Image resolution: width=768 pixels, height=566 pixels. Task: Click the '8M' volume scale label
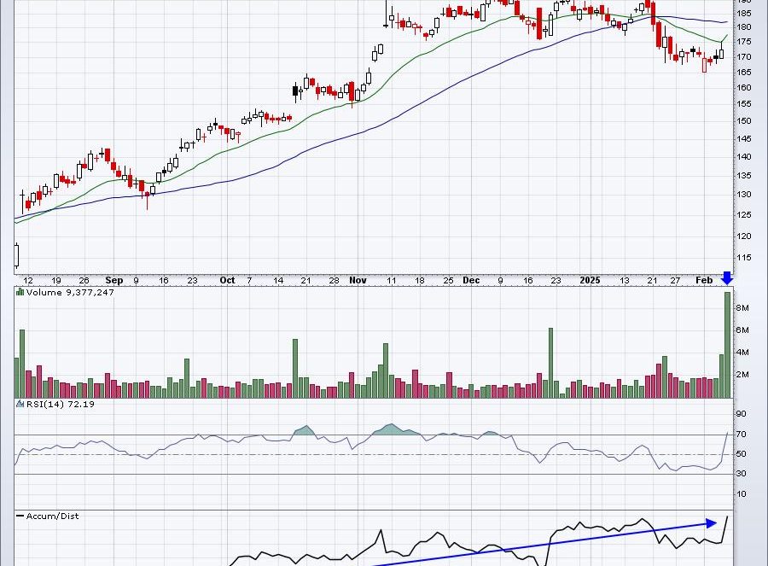[742, 307]
